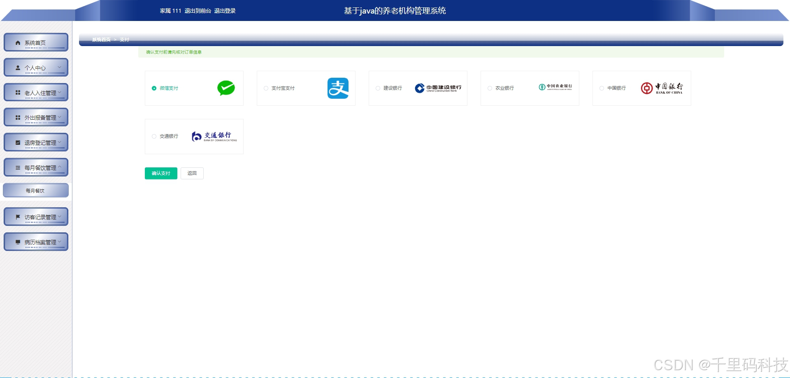The image size is (790, 378).
Task: Select the 农业银行 radio button
Action: tap(490, 88)
